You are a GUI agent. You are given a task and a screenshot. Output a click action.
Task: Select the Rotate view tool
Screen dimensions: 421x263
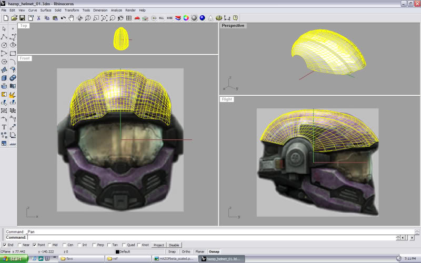pos(80,18)
